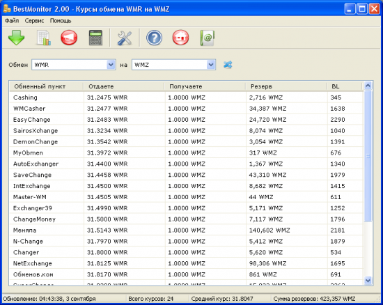Expand the WMR source currency dropdown

tap(111, 65)
